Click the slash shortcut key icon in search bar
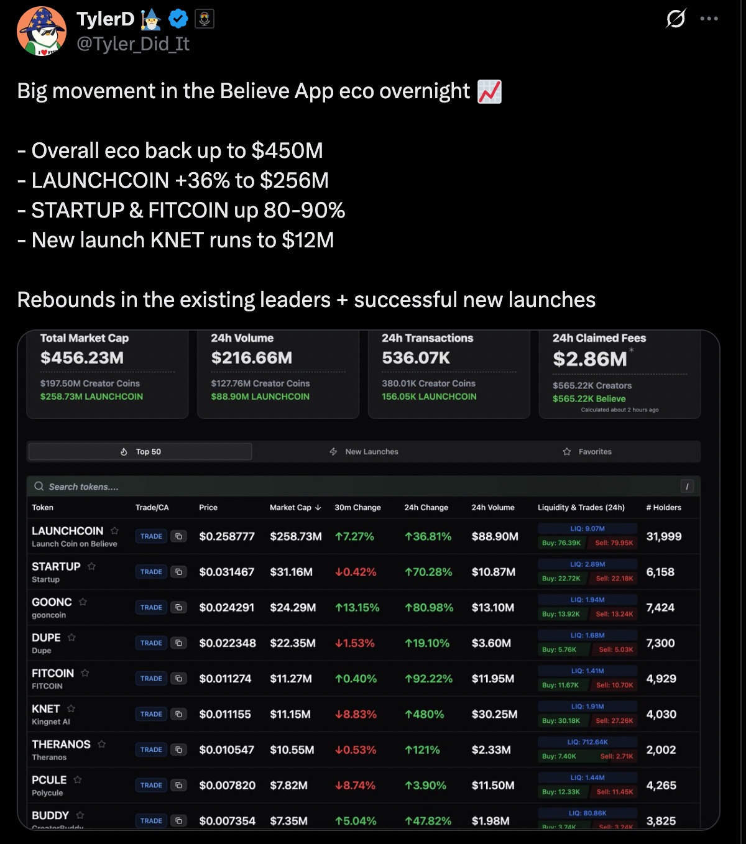This screenshot has width=746, height=844. pyautogui.click(x=687, y=487)
